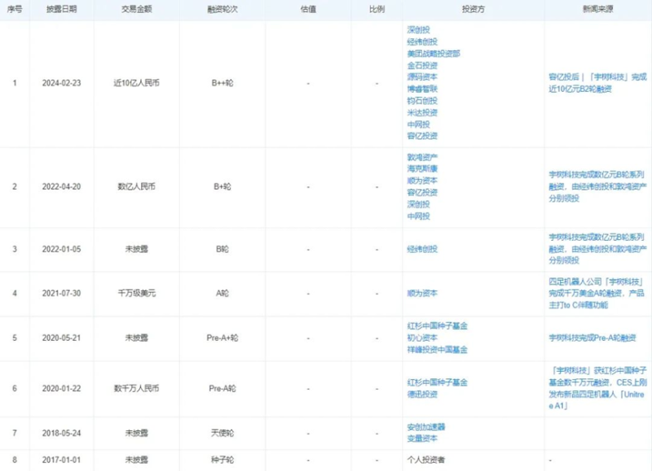The height and width of the screenshot is (471, 652).
Task: Click 金石投资 in the B++轮 investors
Action: click(422, 65)
